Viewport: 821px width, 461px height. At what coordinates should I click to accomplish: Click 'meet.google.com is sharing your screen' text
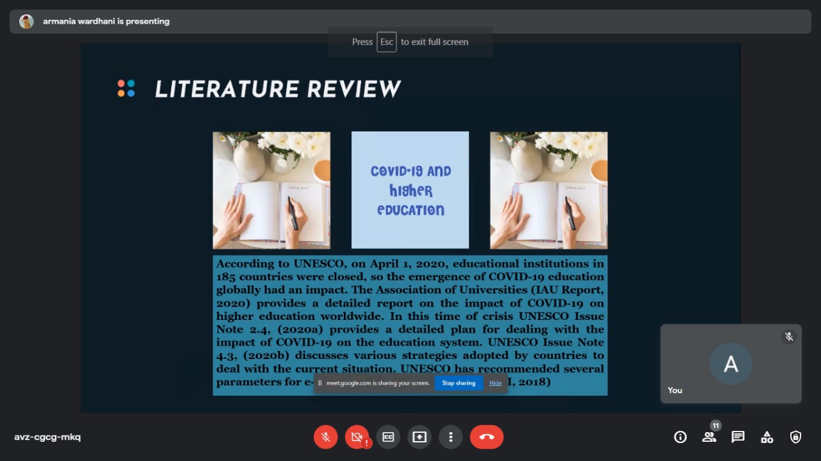[x=378, y=383]
